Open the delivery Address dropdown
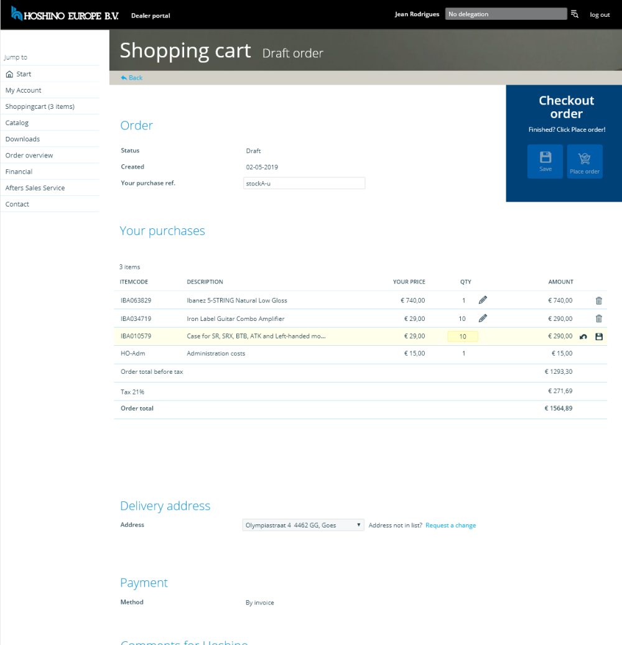Viewport: 622px width, 645px height. 303,525
